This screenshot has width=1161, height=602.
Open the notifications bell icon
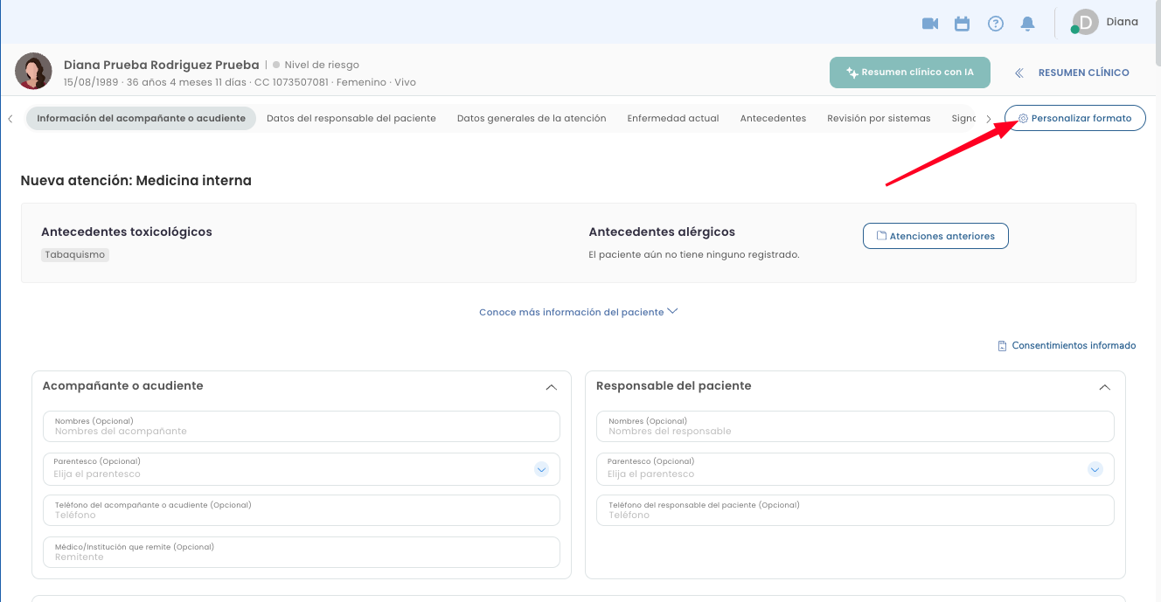tap(1028, 24)
